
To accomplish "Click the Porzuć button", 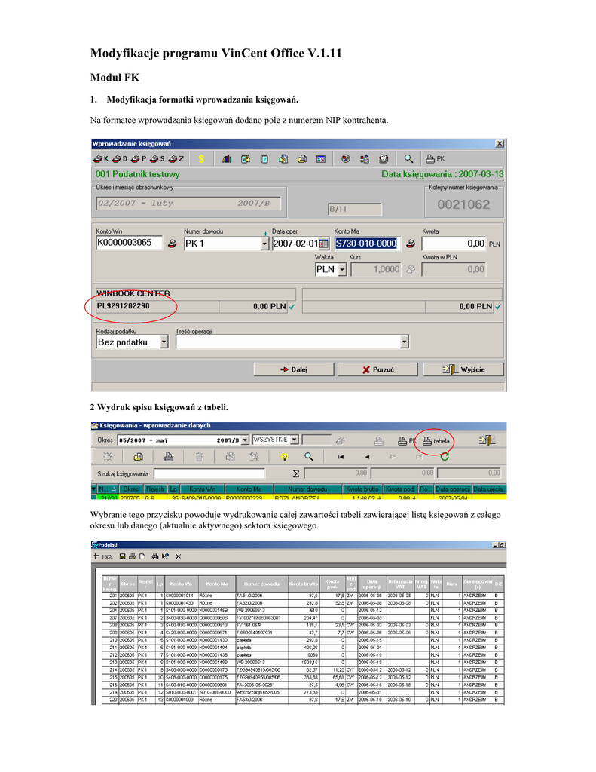I will click(377, 369).
